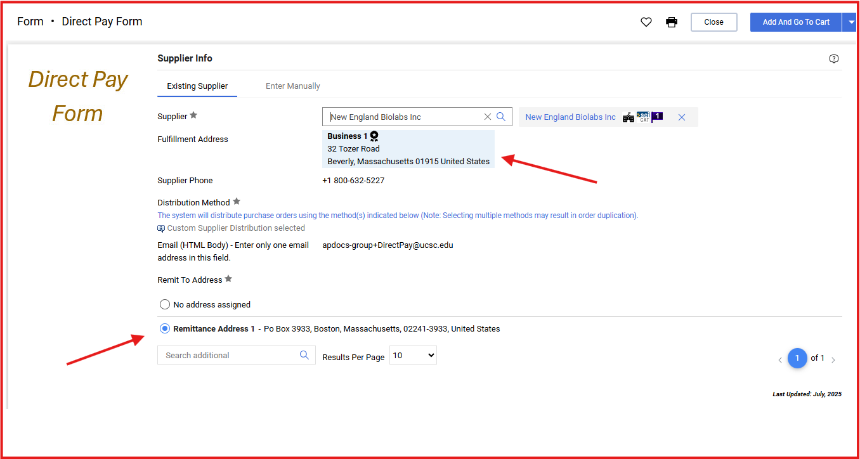Clear the supplier search field text

[x=488, y=117]
